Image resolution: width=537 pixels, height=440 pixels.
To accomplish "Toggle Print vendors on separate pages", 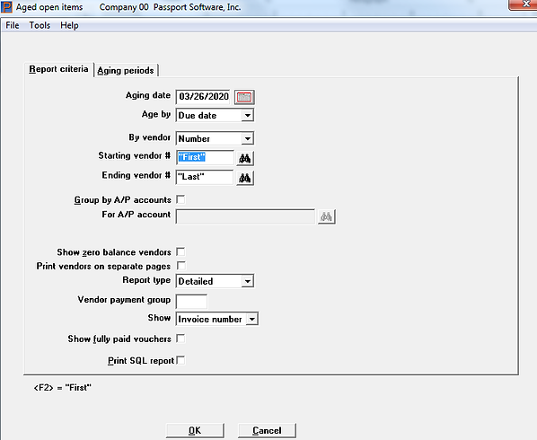I will pos(180,266).
